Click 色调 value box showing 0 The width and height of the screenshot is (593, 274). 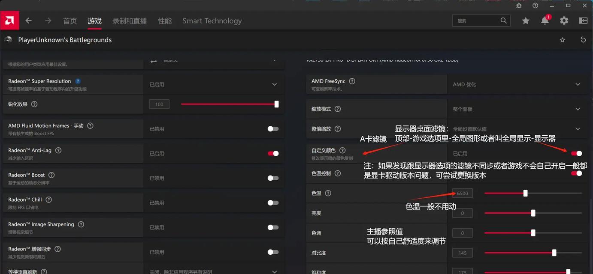click(463, 233)
